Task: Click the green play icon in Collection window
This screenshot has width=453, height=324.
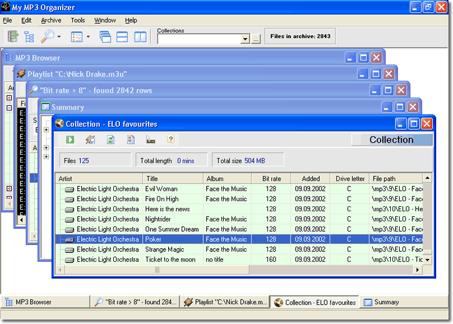Action: click(x=70, y=139)
